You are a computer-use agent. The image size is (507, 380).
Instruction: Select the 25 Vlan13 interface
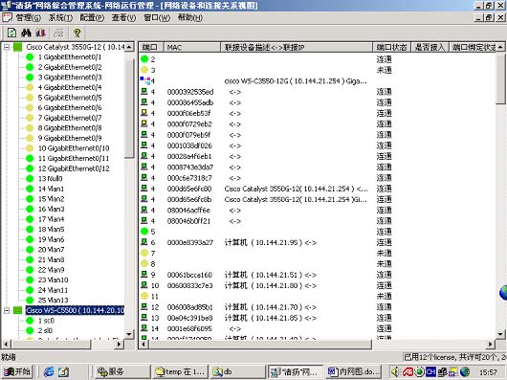click(x=54, y=301)
